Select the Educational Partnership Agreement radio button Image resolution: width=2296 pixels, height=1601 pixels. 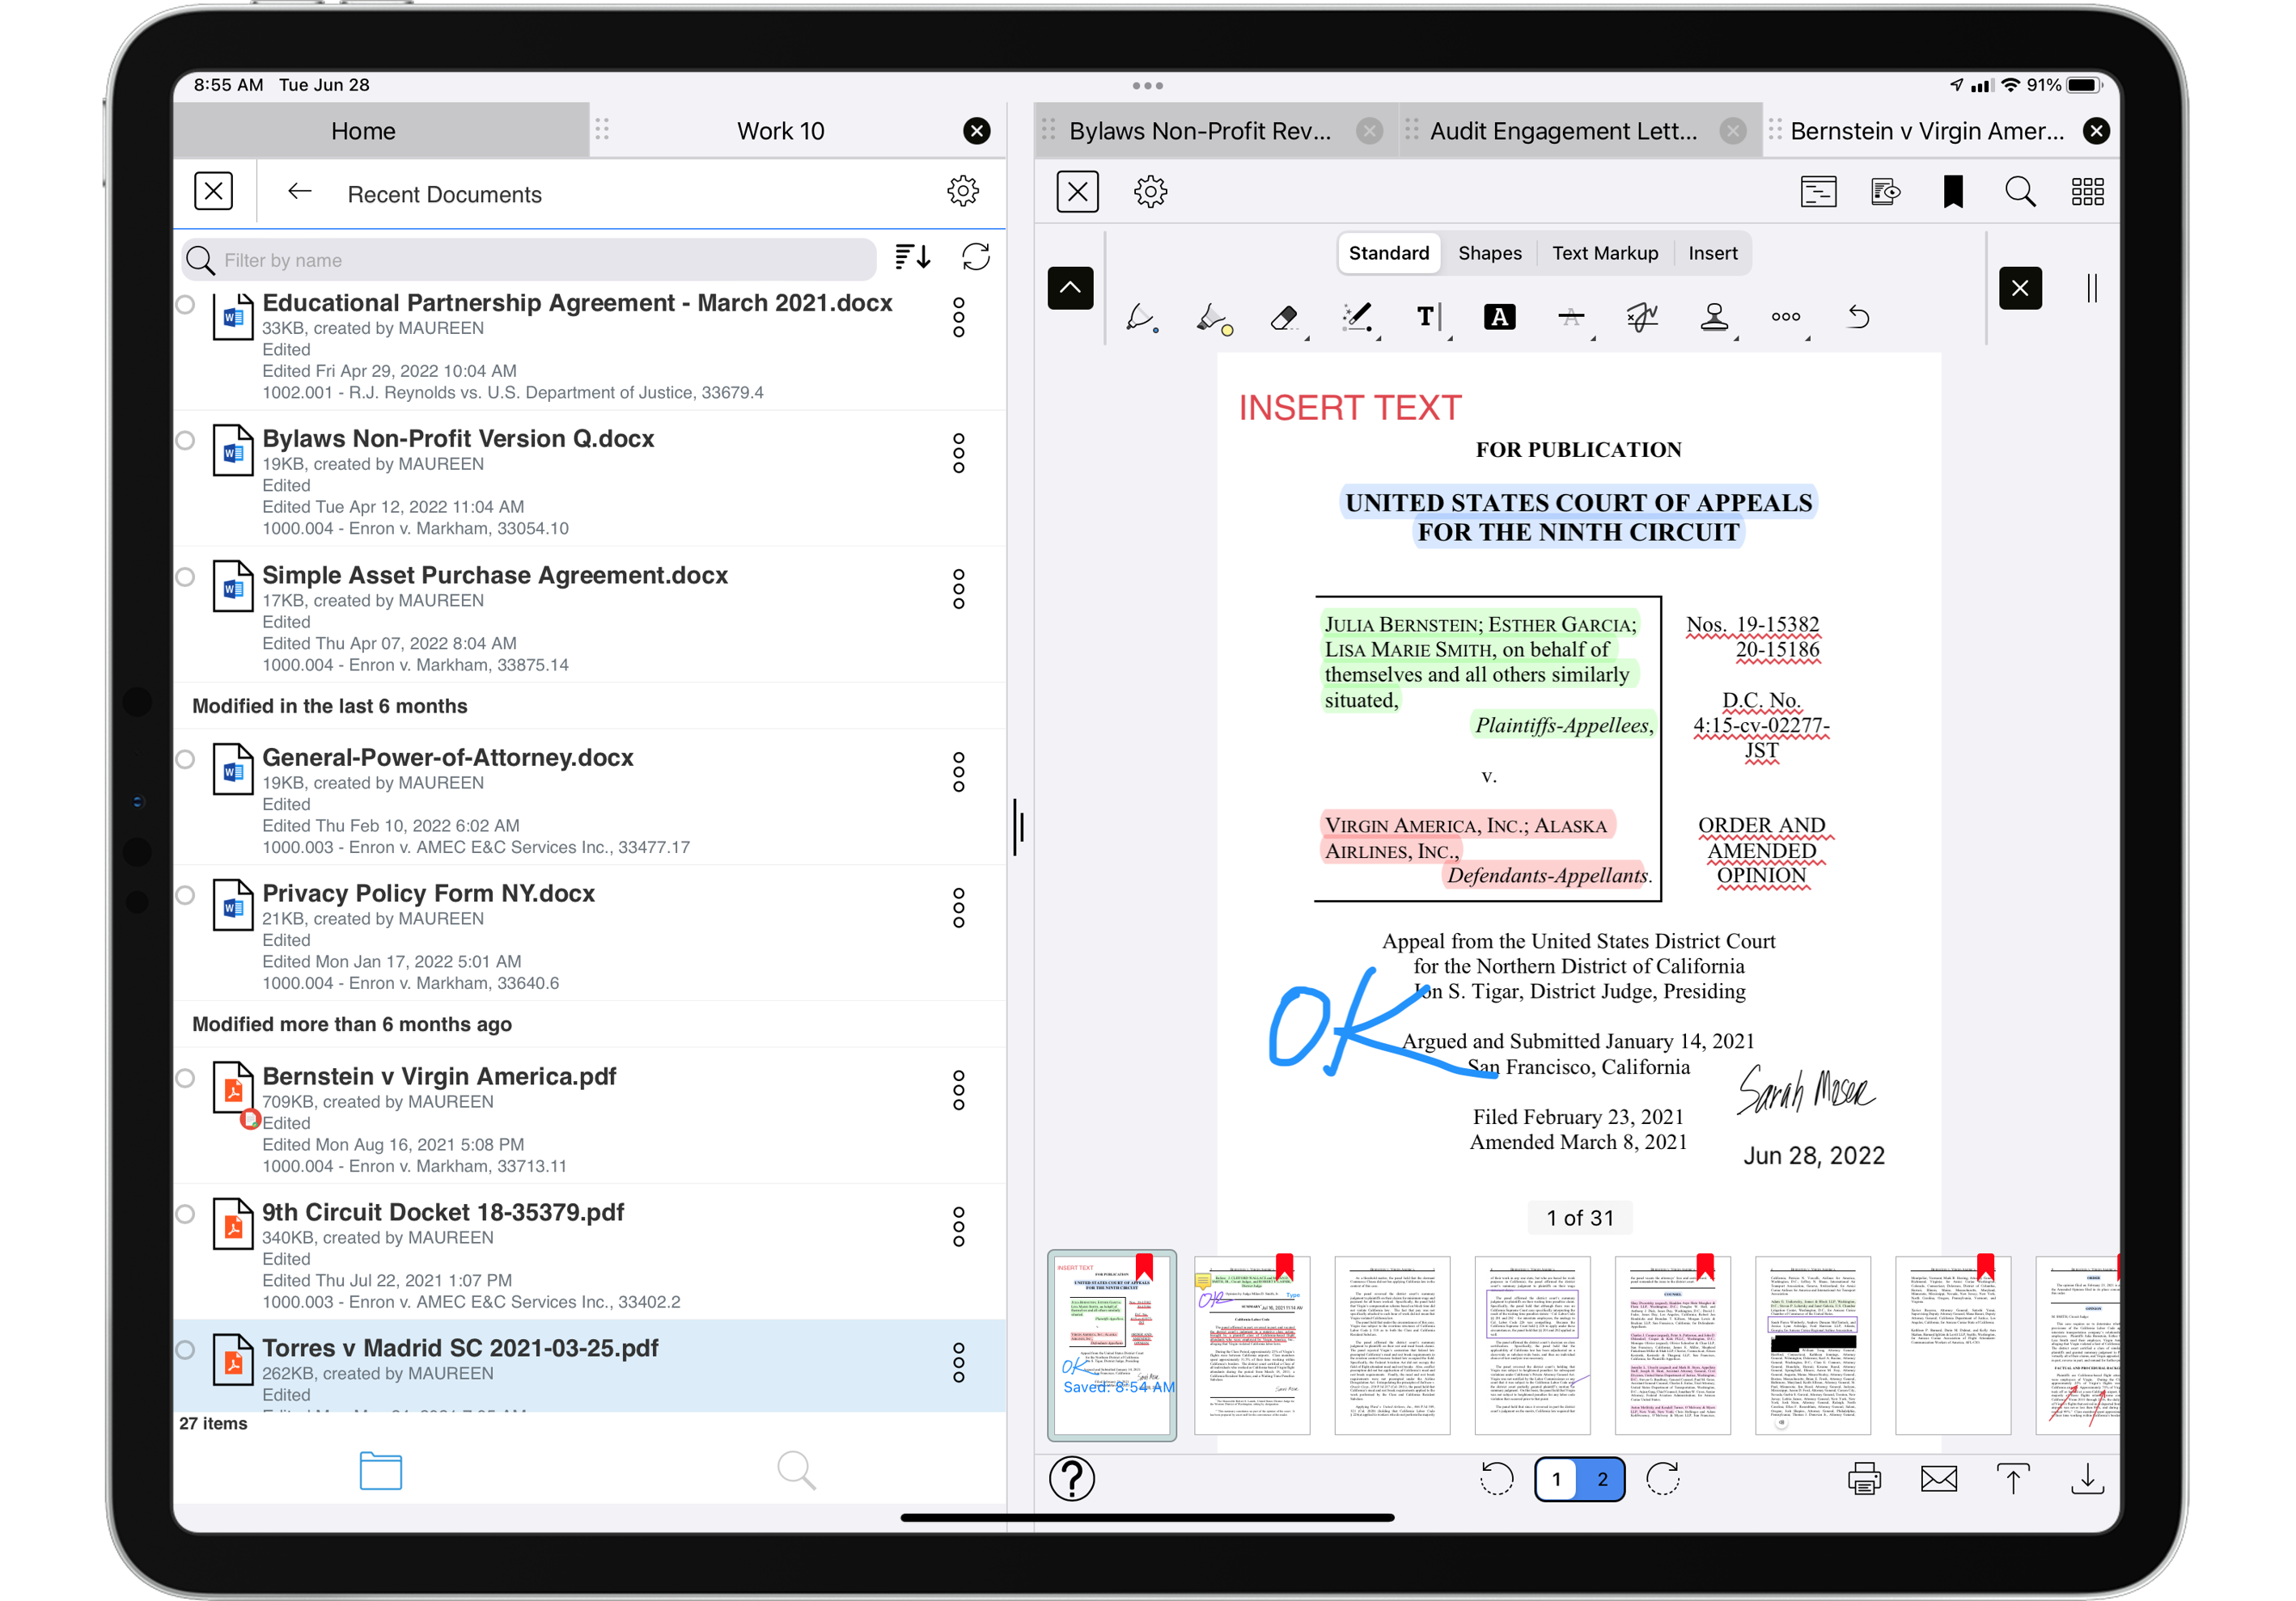click(186, 305)
